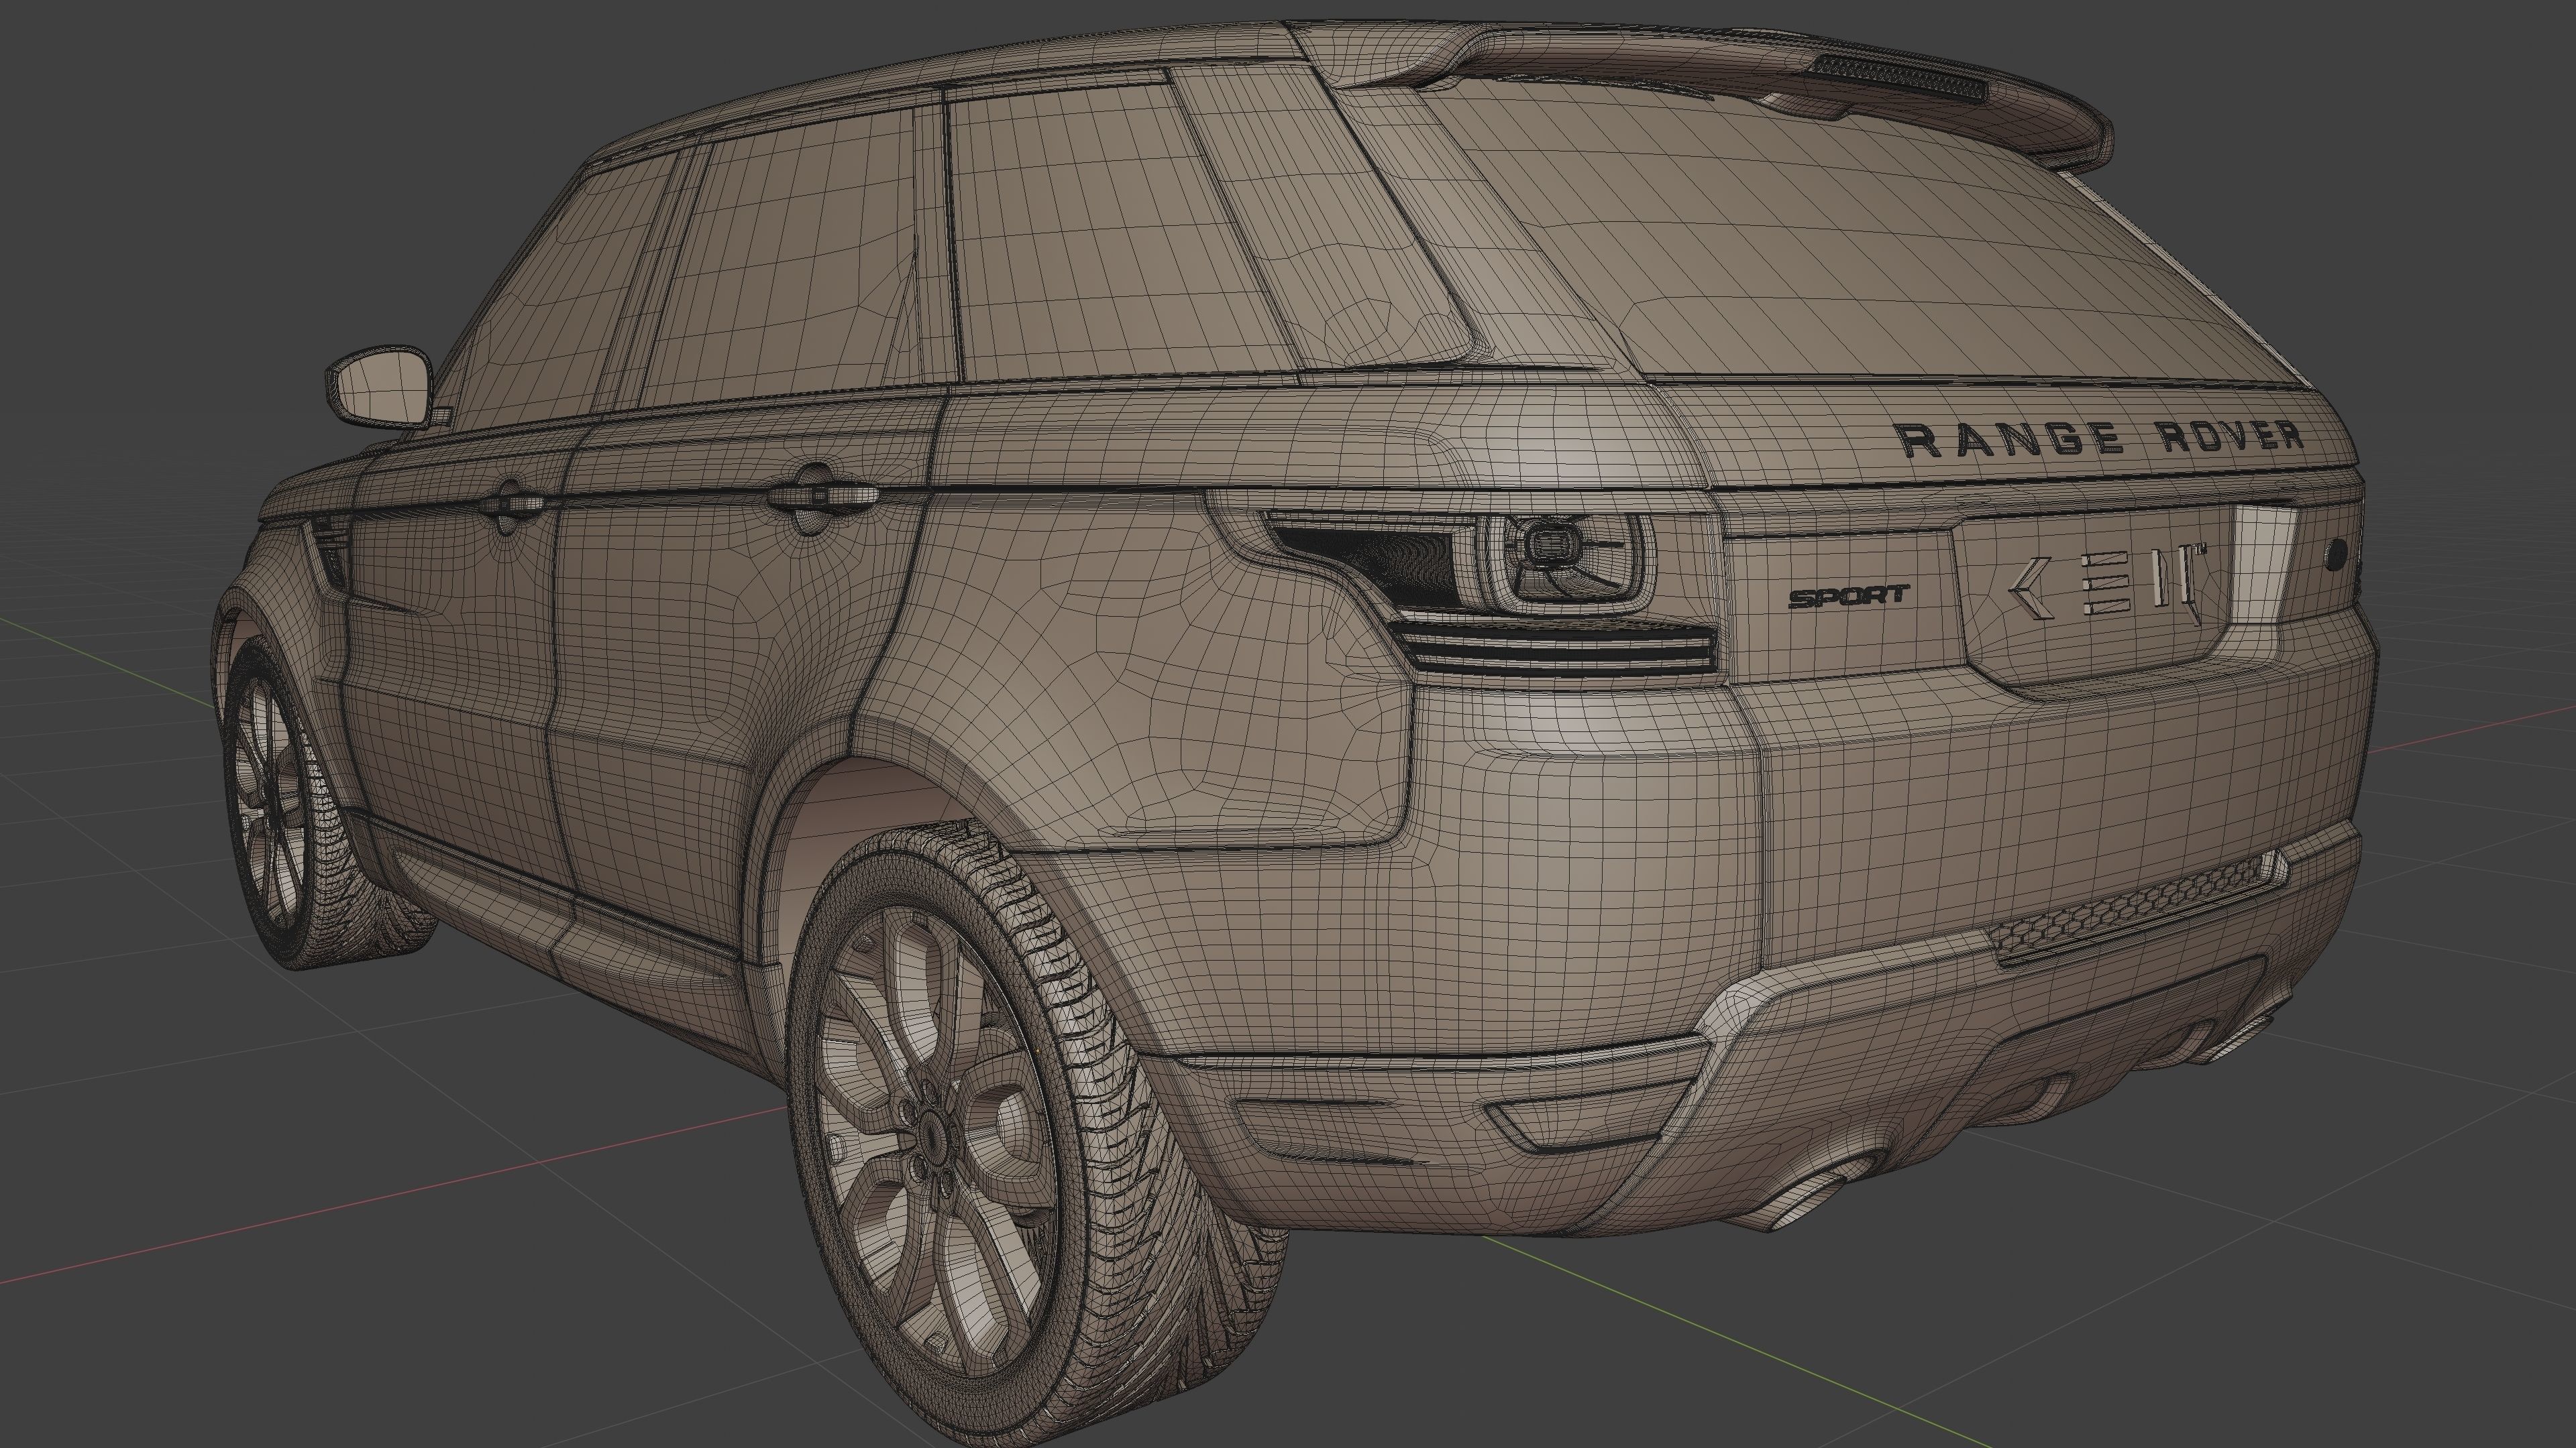2576x1448 pixels.
Task: Select the rear wheel hub center
Action: pyautogui.click(x=933, y=1137)
